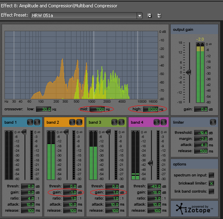
Task: Edit limiter margin value field
Action: [201, 139]
